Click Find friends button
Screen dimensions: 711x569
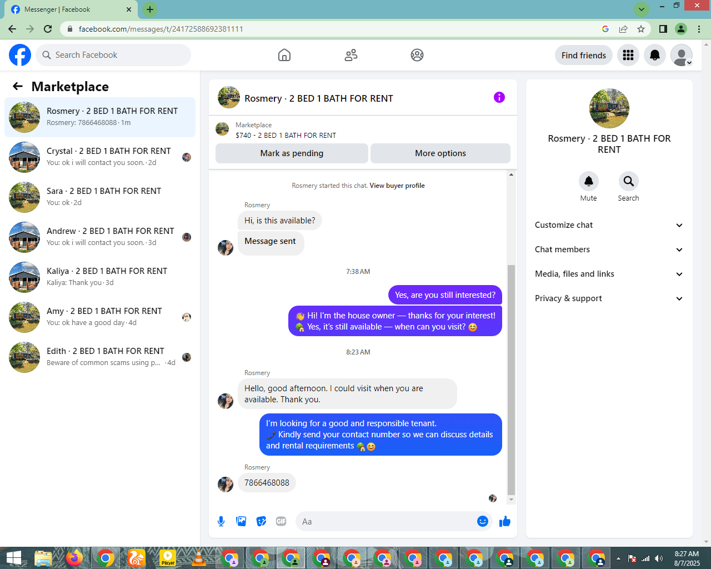pos(584,55)
